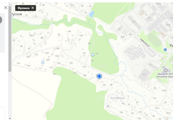The width and height of the screenshot is (173, 120).
Task: Click building 5к1 in the industrial area
Action: (x=134, y=22)
